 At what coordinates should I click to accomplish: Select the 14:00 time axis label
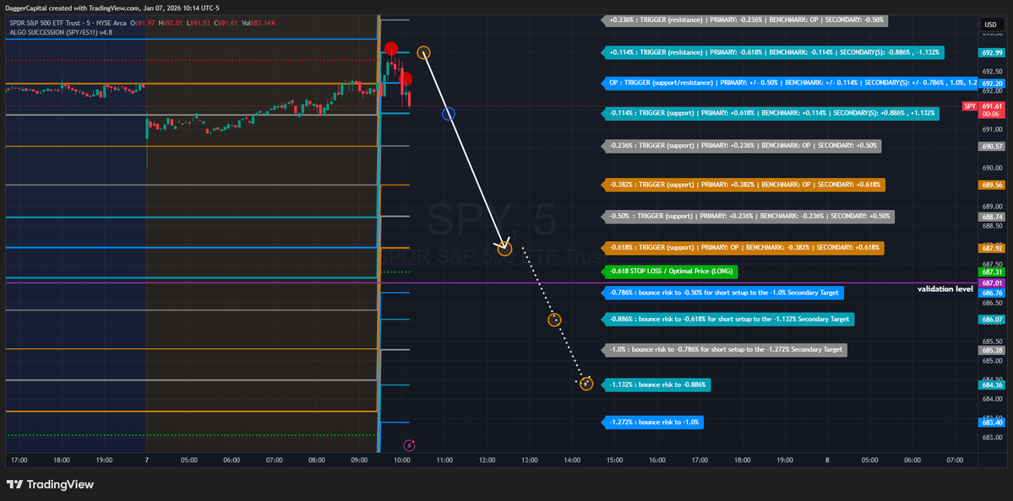pyautogui.click(x=572, y=461)
